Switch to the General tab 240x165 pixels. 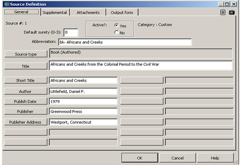tap(22, 12)
